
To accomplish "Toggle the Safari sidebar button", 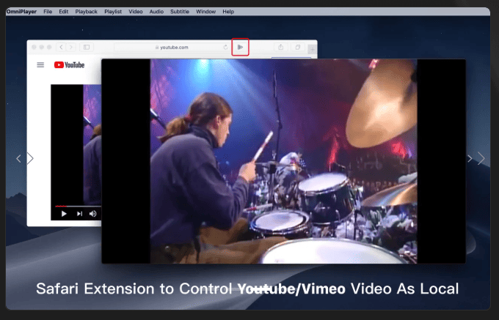I will click(87, 47).
